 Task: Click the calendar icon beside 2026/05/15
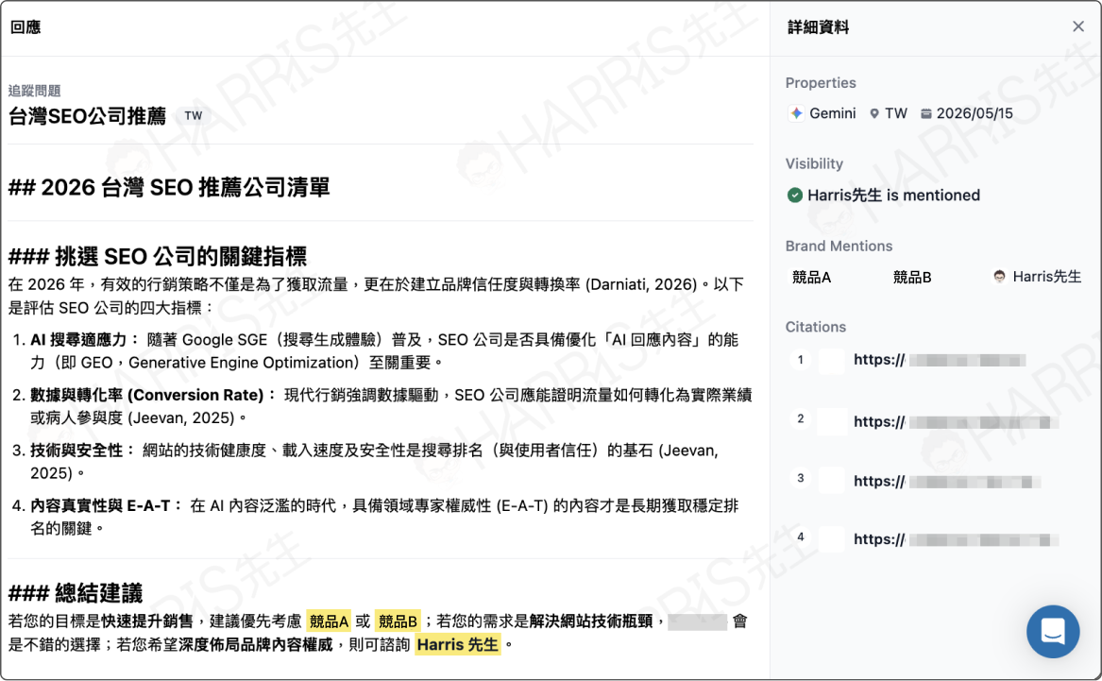[x=926, y=114]
